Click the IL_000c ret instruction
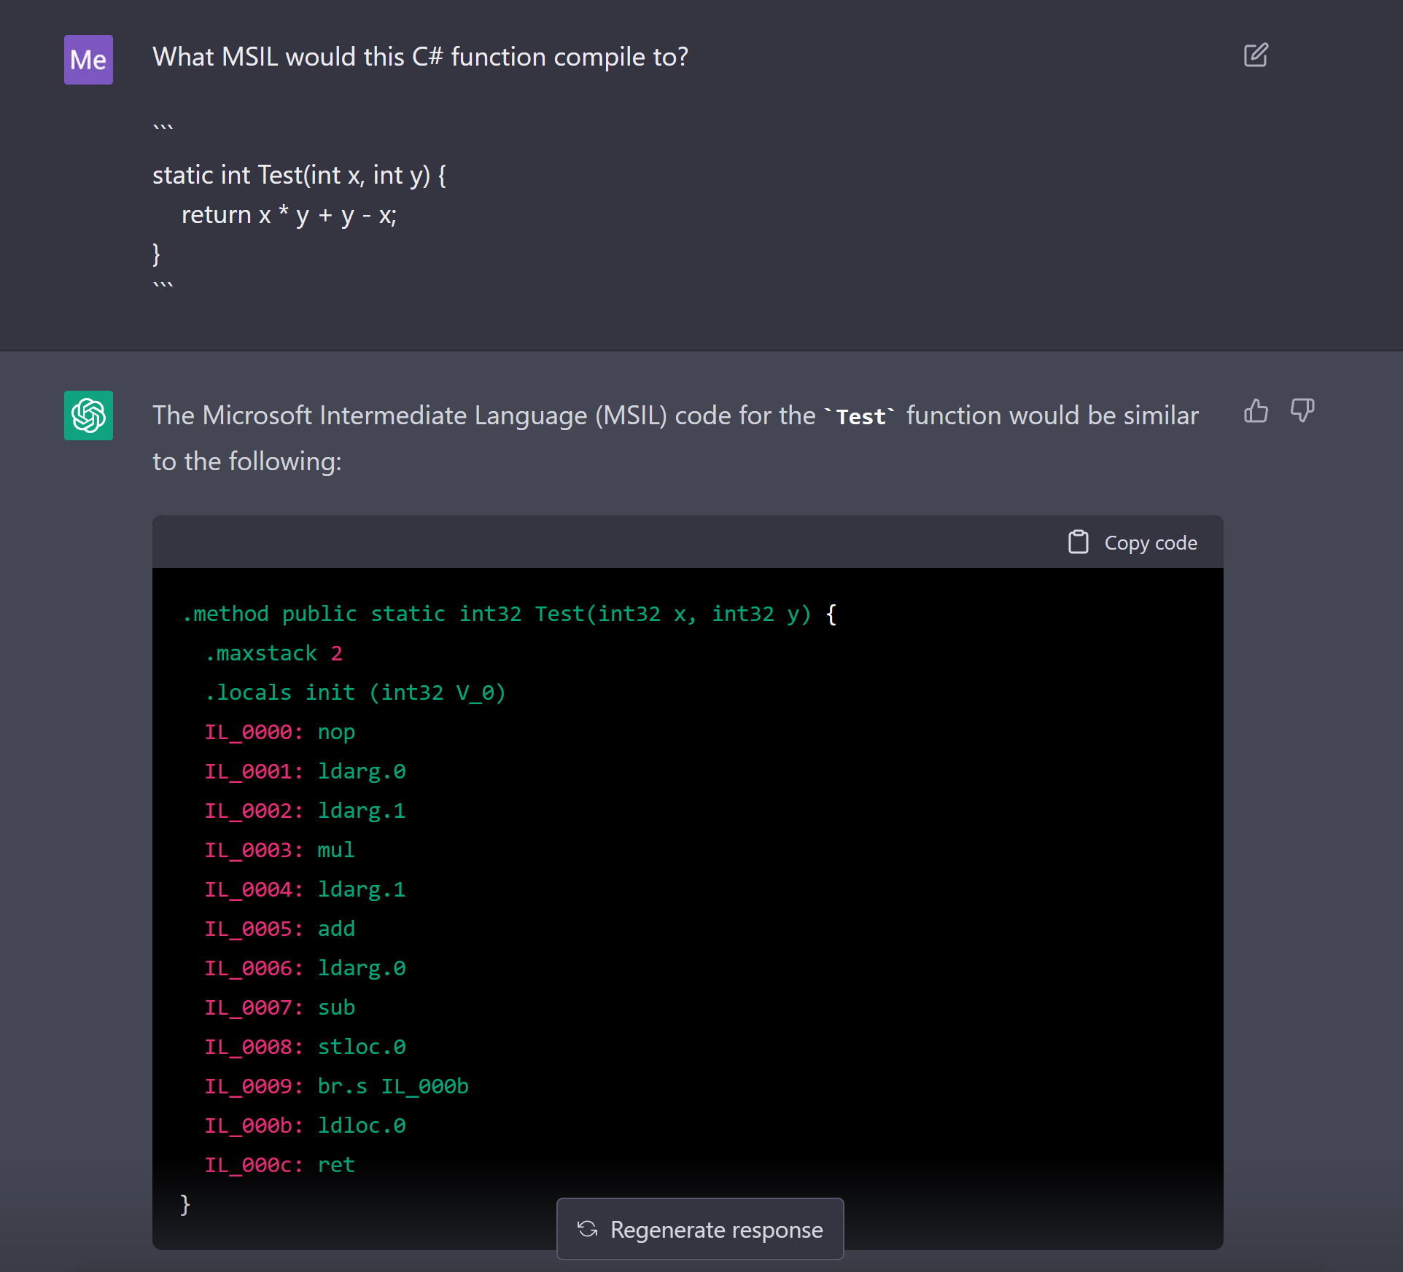 point(279,1165)
